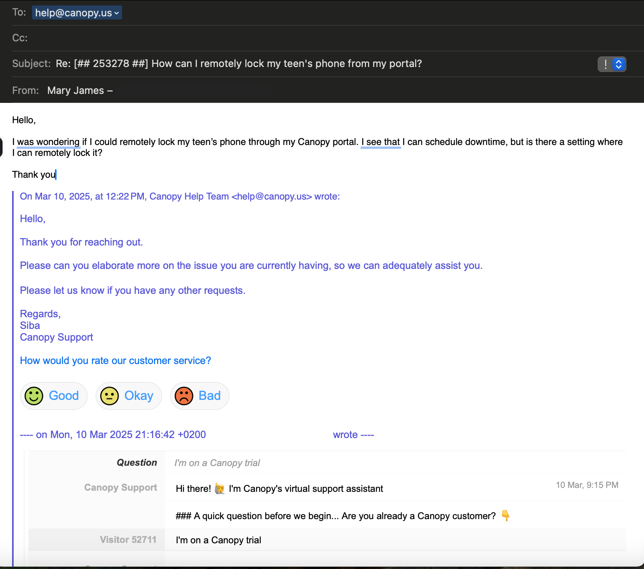This screenshot has width=644, height=569.
Task: Click "How would you rate our customer service?"
Action: tap(115, 360)
